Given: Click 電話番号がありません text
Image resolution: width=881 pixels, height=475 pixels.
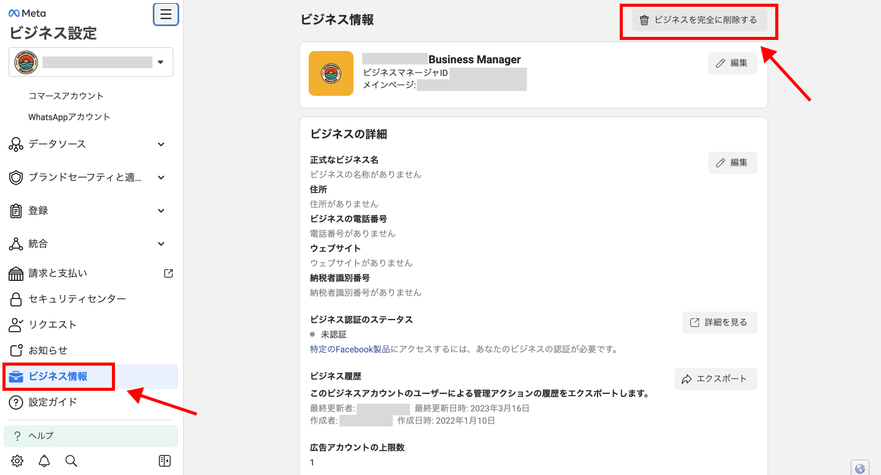Looking at the screenshot, I should (353, 234).
